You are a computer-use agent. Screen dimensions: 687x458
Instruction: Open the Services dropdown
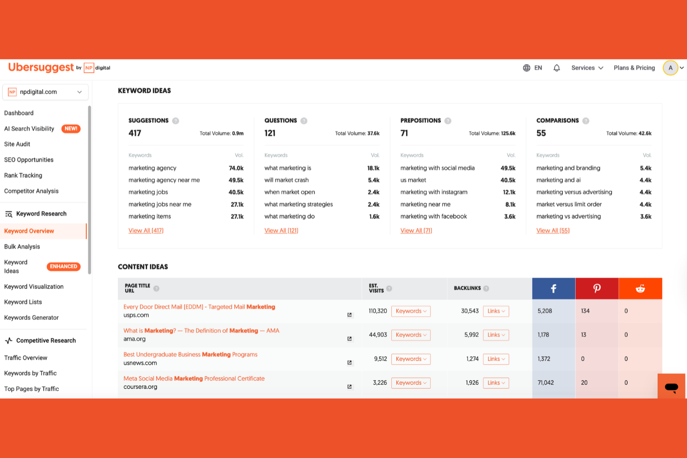[x=587, y=67]
